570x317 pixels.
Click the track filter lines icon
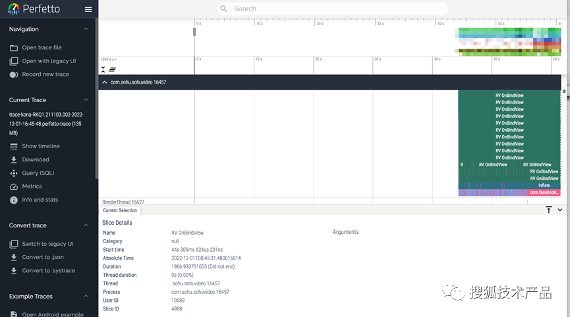(112, 69)
